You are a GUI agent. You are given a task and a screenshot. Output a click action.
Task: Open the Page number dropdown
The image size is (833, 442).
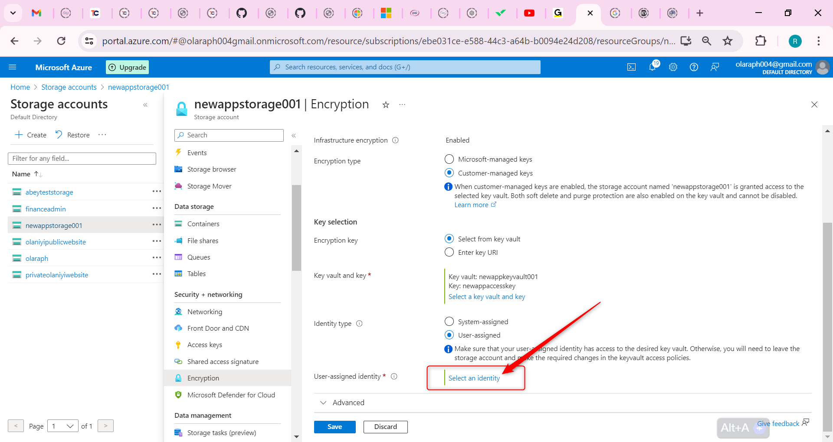(x=63, y=426)
